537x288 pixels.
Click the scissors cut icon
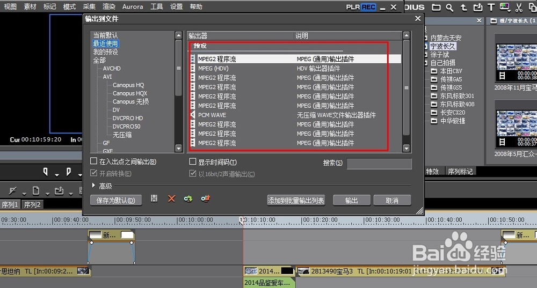click(519, 8)
